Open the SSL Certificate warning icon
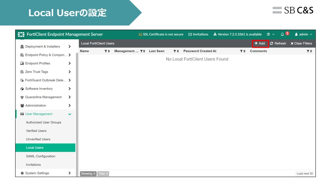The width and height of the screenshot is (331, 186). click(x=140, y=34)
